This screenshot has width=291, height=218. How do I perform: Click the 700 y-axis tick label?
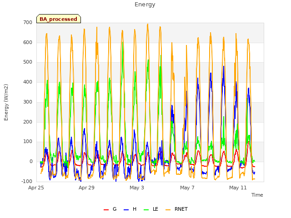[28, 22]
